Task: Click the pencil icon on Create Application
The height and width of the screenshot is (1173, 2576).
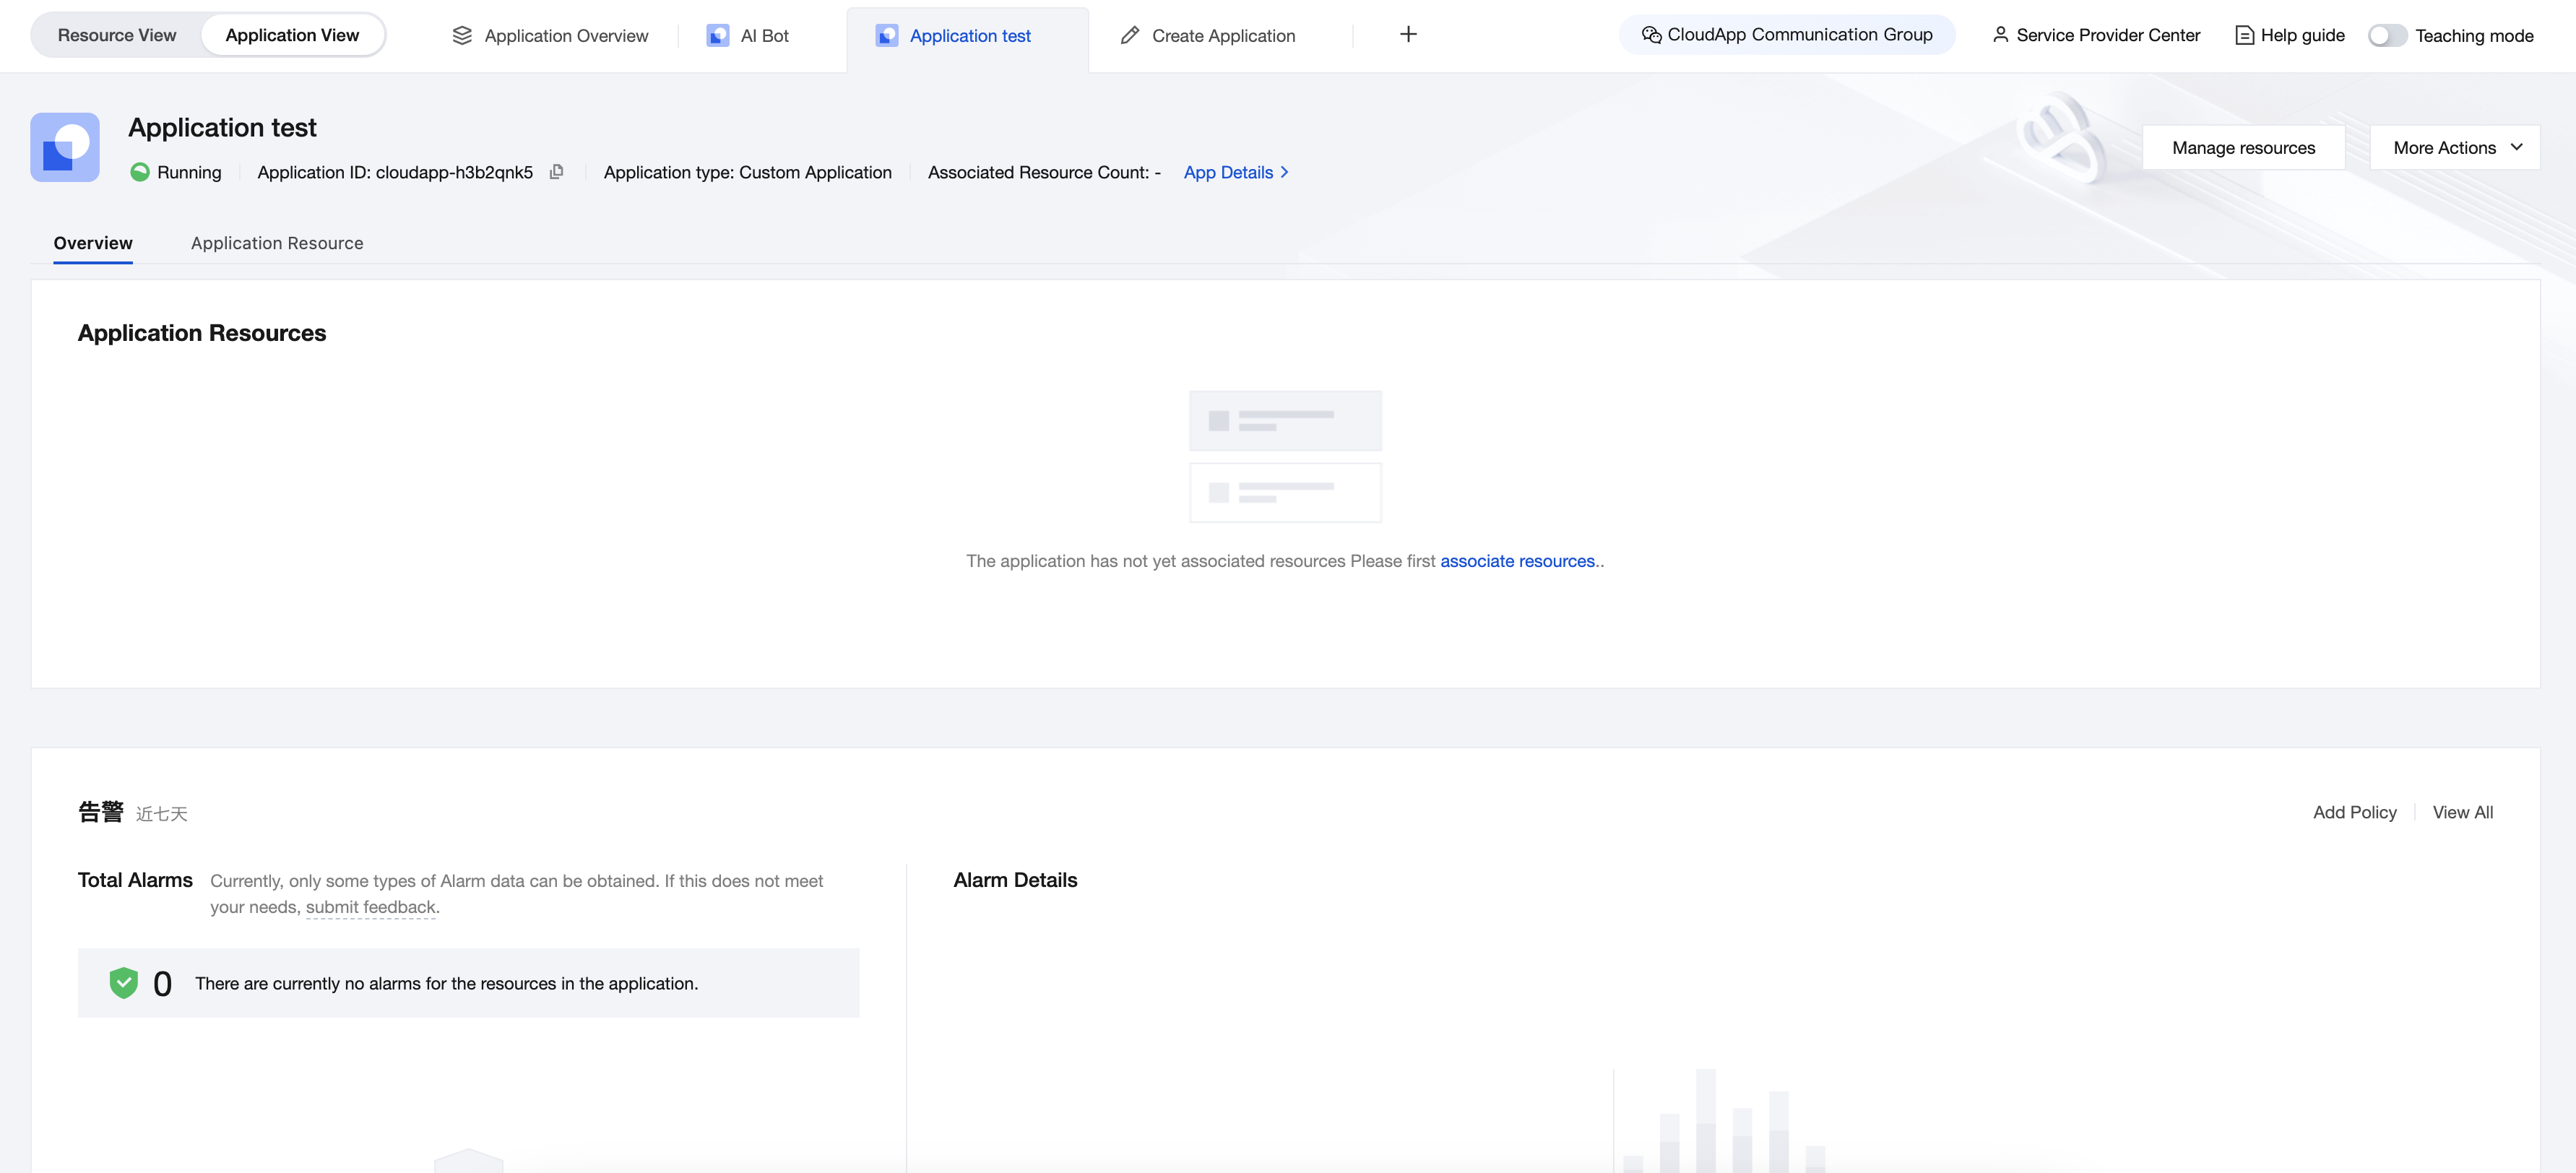Action: tap(1130, 36)
